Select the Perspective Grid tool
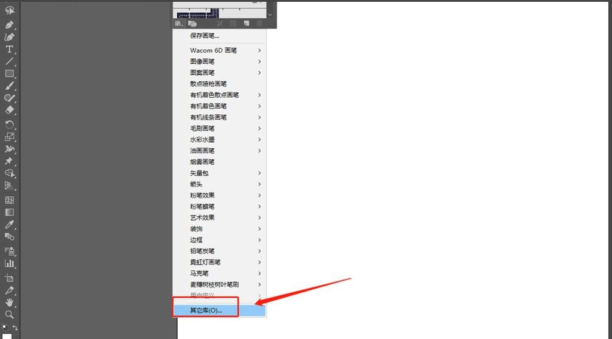 point(9,185)
